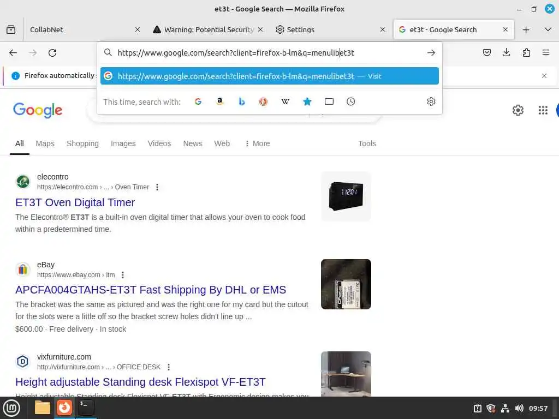Search this time with Wikipedia

285,101
